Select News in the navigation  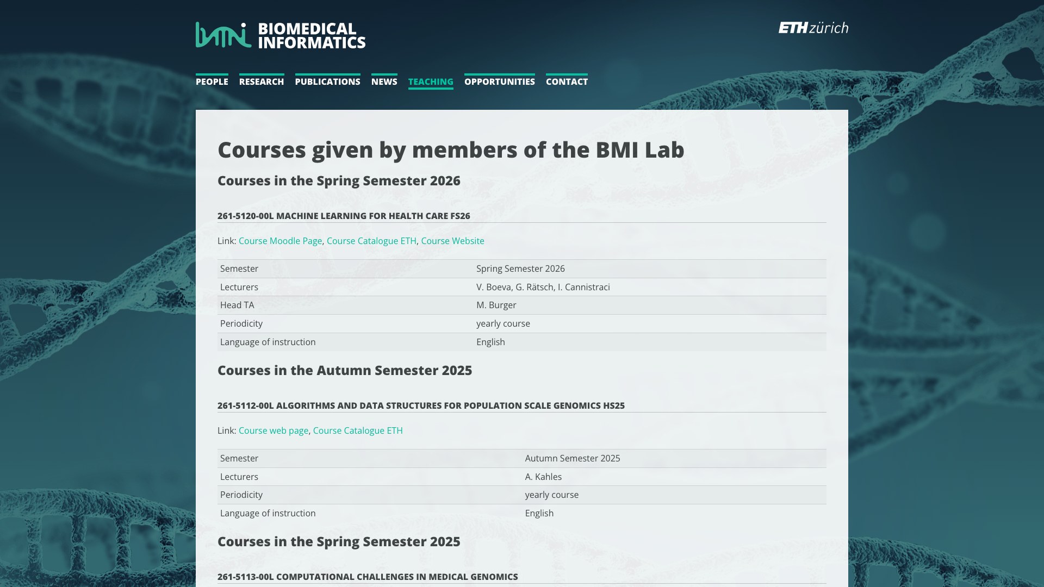click(x=384, y=82)
